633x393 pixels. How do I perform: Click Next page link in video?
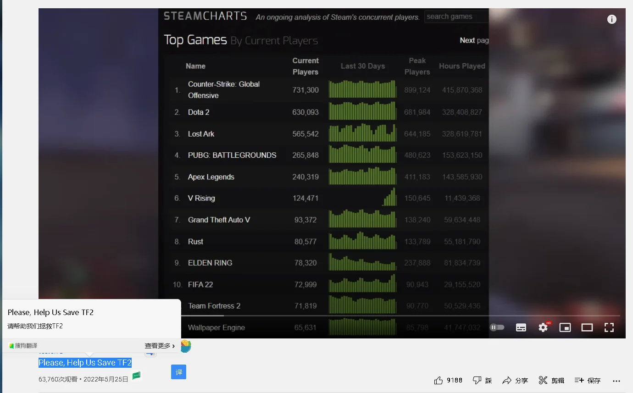(x=474, y=40)
